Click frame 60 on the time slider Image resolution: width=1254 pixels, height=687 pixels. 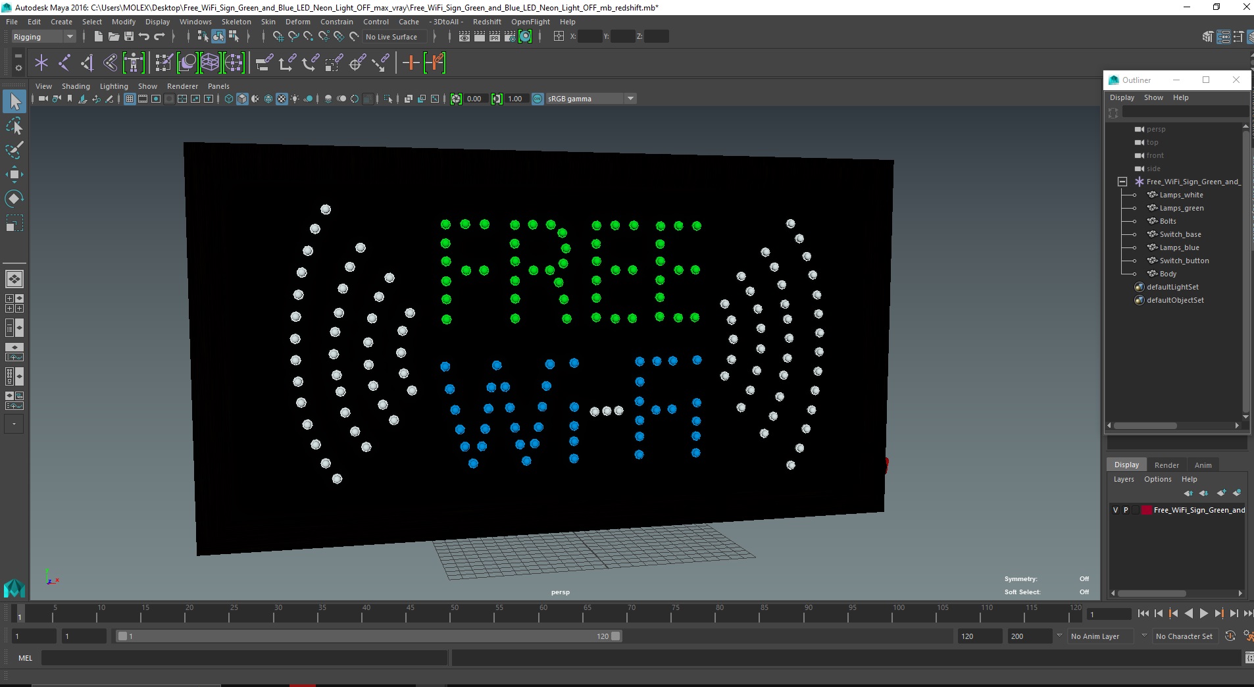[x=543, y=613]
